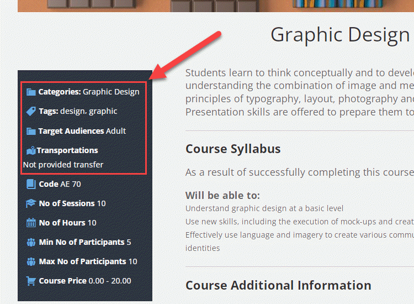Viewport: 414px width, 304px height.
Task: Click the Adult target audience value
Action: 116,131
